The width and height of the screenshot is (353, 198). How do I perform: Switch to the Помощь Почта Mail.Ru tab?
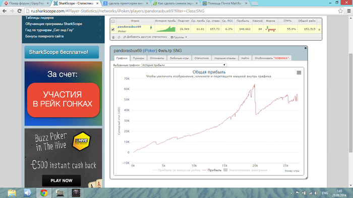pos(225,4)
